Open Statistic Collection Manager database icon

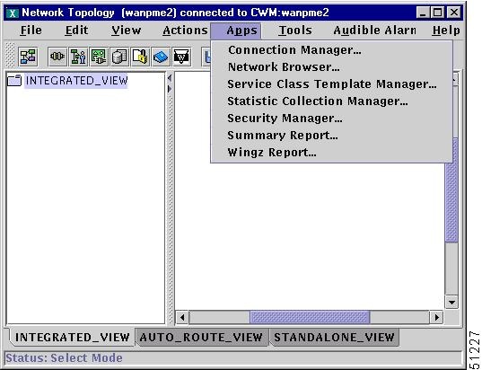pyautogui.click(x=119, y=57)
